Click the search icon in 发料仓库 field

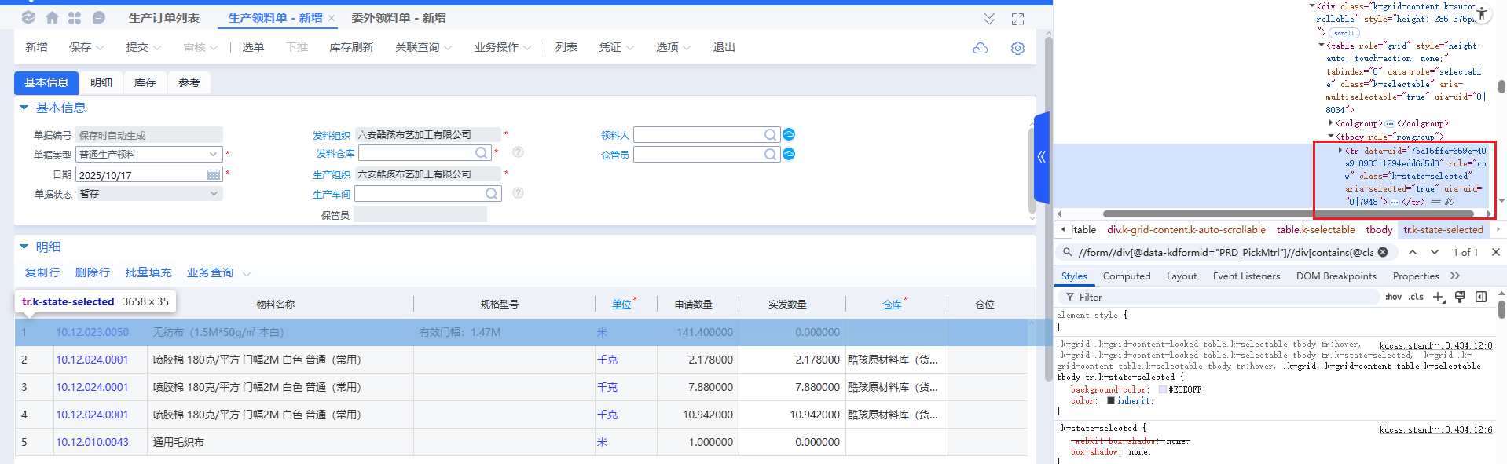482,152
